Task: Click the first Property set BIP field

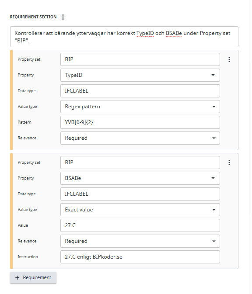Action: 140,59
